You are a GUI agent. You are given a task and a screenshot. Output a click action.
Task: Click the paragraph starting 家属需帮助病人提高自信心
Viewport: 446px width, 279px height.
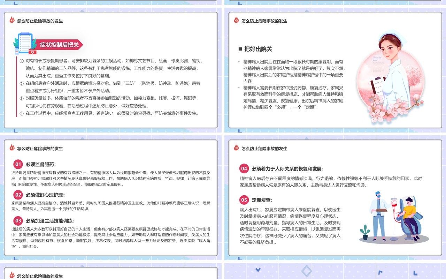pyautogui.click(x=111, y=206)
